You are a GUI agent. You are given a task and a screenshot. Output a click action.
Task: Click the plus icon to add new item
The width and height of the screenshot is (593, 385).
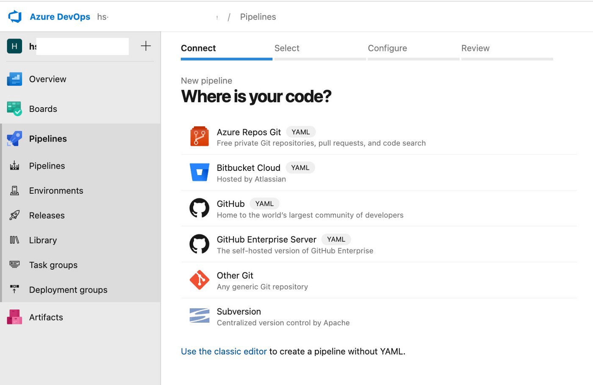point(146,46)
